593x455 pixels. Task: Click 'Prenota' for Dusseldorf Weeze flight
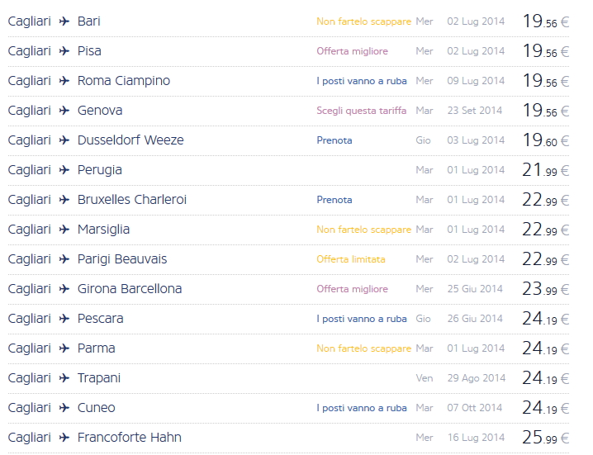pos(334,140)
